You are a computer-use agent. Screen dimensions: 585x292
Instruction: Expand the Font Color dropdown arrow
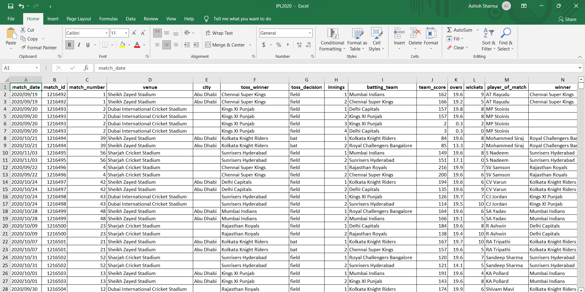pos(144,45)
